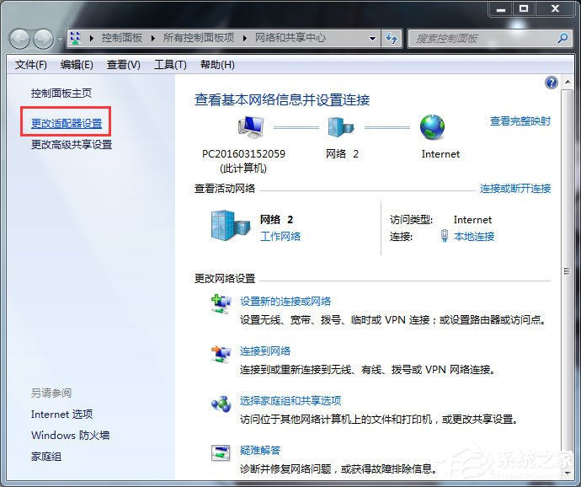Click the search magnifier icon
This screenshot has height=487, width=581.
coord(562,38)
